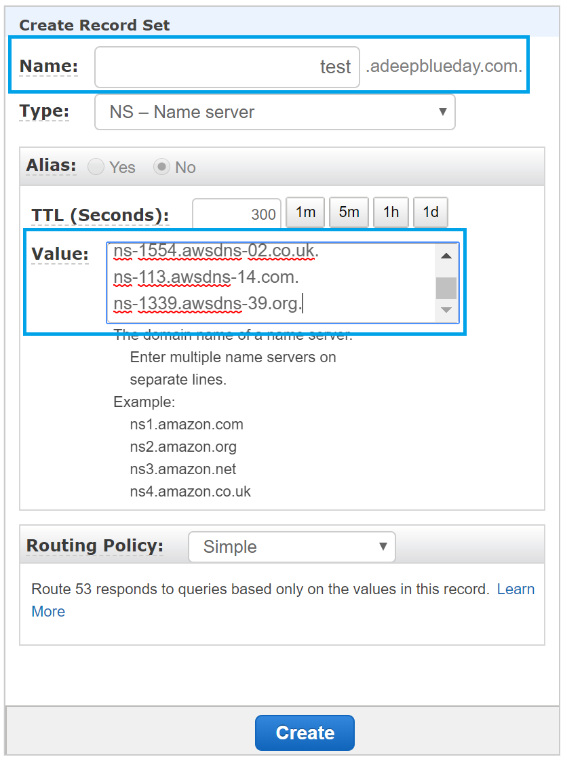The image size is (563, 759).
Task: Open the Type dropdown arrow
Action: (444, 113)
